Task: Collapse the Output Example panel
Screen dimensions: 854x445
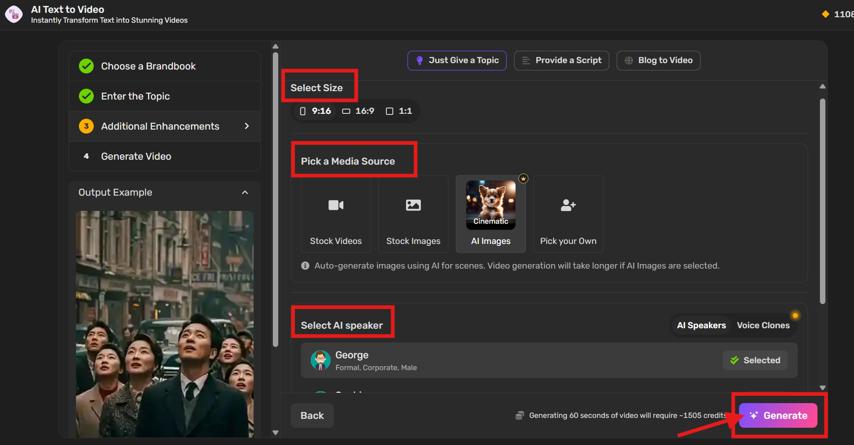Action: [x=245, y=192]
